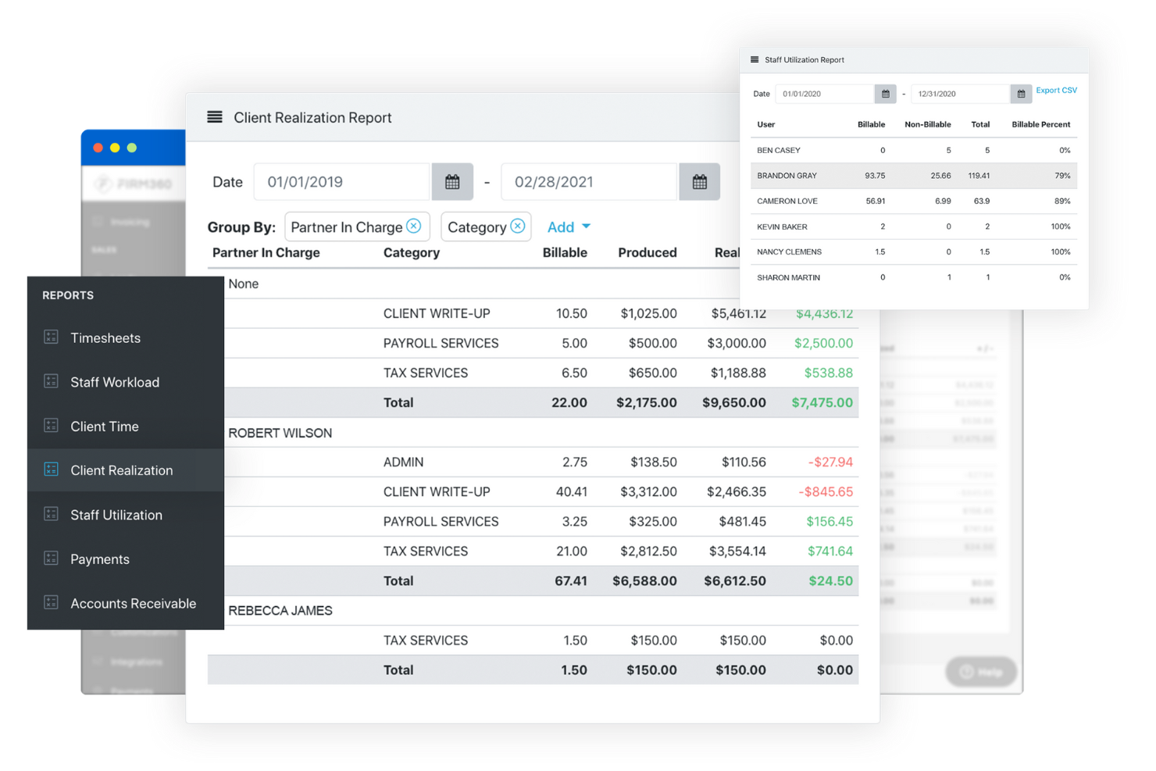Click menu icon on Staff Utilization Report
The height and width of the screenshot is (771, 1156).
click(x=754, y=59)
